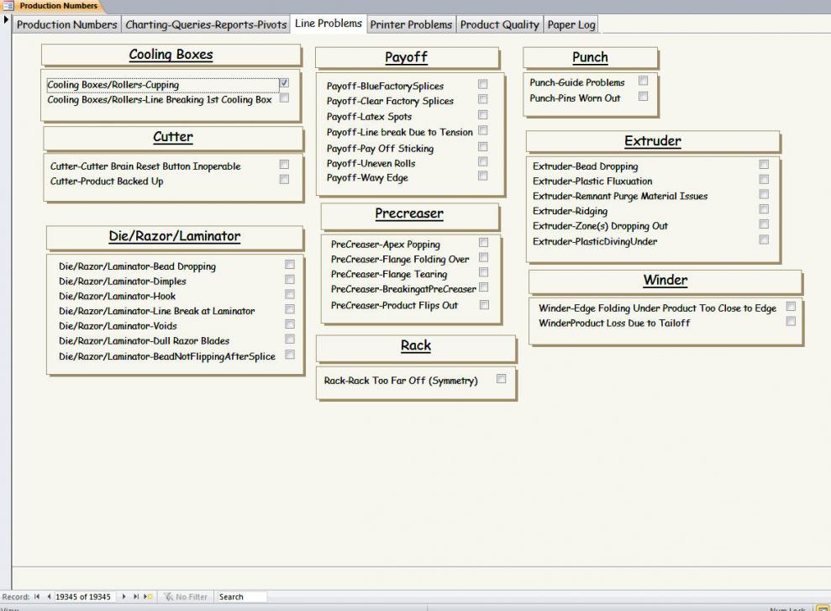Tick PreCreaser-Flange Tearing checkbox
The image size is (831, 611).
point(483,271)
